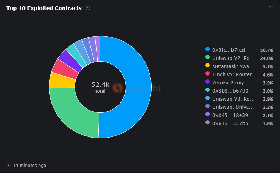Toggle 0x3fc...b7fad legend entry
This screenshot has height=173, width=280.
pos(239,50)
